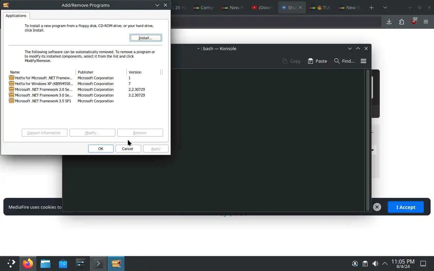Switch to the YouTube (Down... tab
Image resolution: width=434 pixels, height=271 pixels.
262,7
